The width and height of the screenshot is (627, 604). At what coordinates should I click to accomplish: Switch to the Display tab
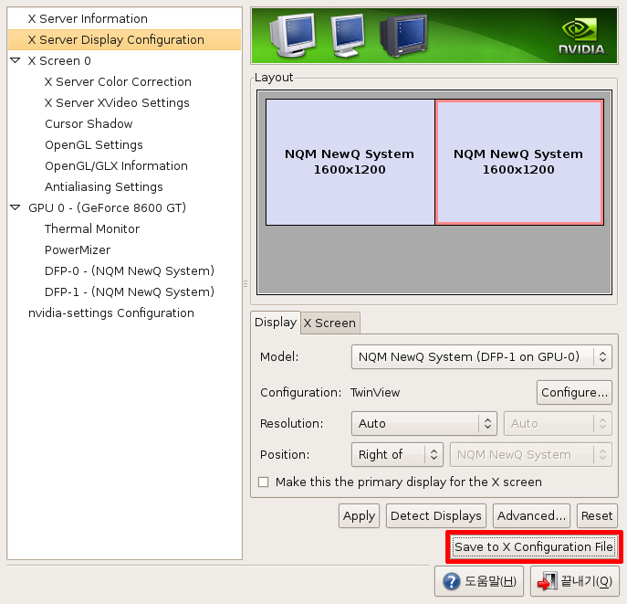pos(276,323)
